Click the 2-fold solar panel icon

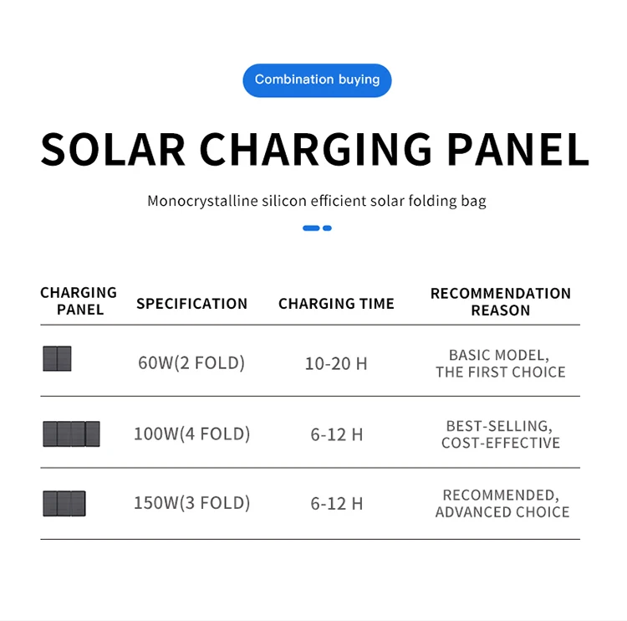click(x=57, y=359)
